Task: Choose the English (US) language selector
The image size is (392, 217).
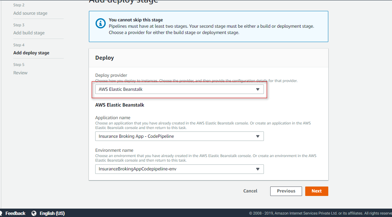Action: click(x=52, y=213)
